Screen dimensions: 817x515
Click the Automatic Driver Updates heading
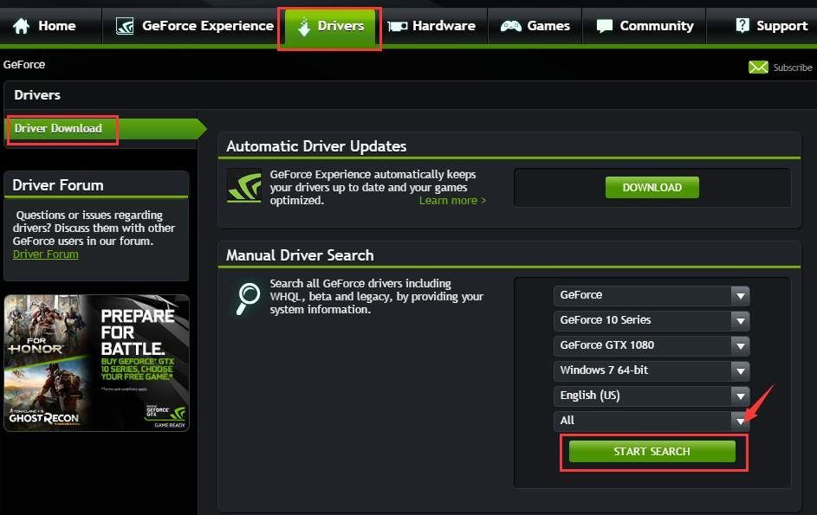(316, 146)
